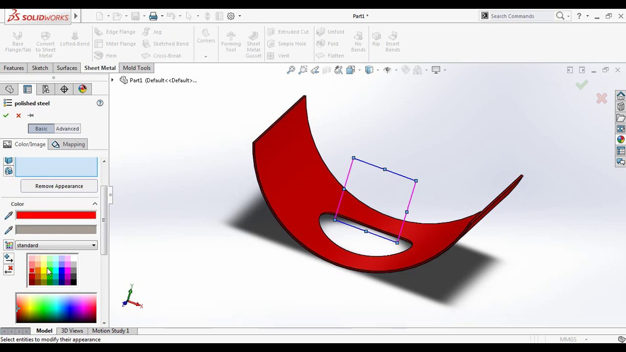Click the remove swatch icon
Viewport: 626px width, 352px height.
pyautogui.click(x=8, y=269)
